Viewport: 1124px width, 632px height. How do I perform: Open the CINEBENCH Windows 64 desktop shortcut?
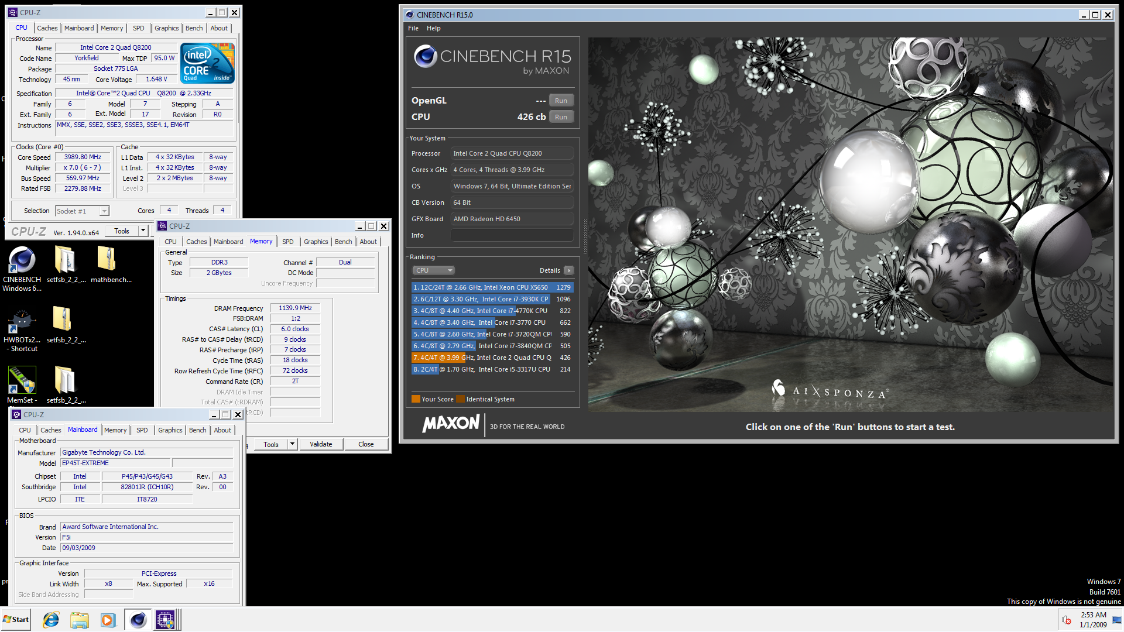[x=22, y=268]
